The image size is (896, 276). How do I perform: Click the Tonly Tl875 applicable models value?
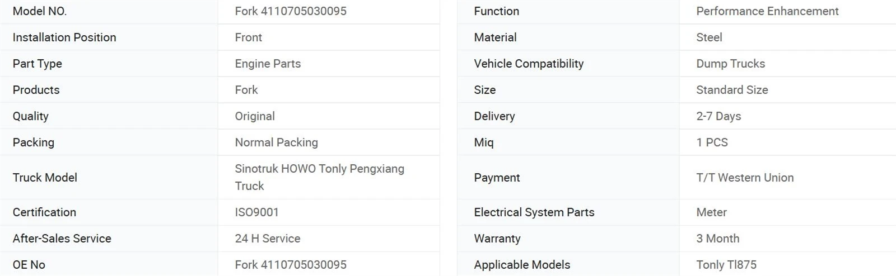pos(726,265)
